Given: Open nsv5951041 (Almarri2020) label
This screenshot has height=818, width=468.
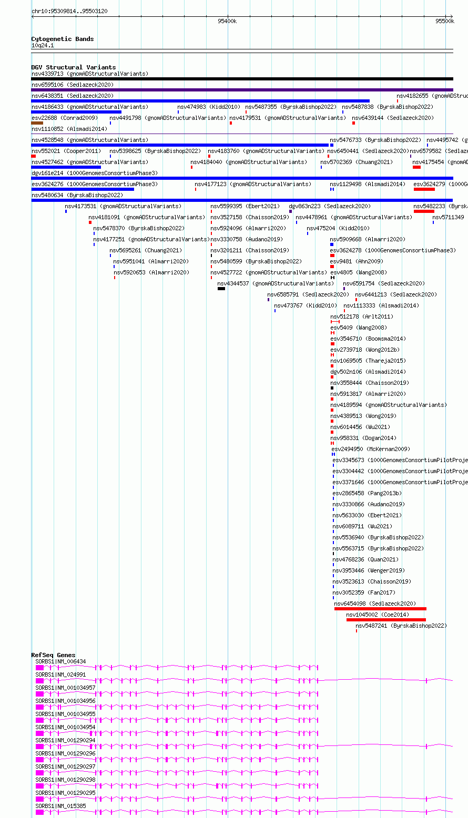Looking at the screenshot, I should (x=151, y=261).
